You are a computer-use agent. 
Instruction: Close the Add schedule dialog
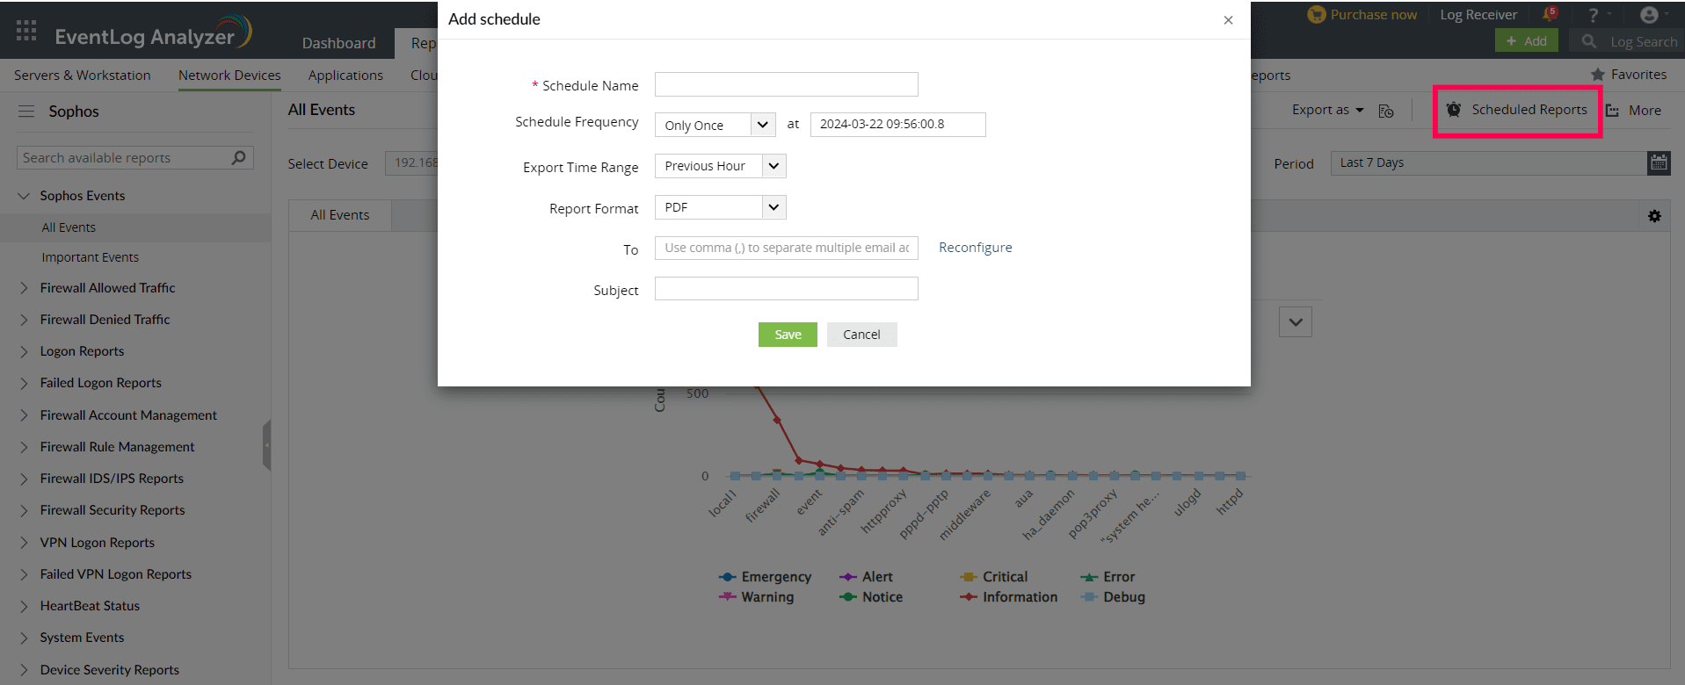click(x=1228, y=20)
